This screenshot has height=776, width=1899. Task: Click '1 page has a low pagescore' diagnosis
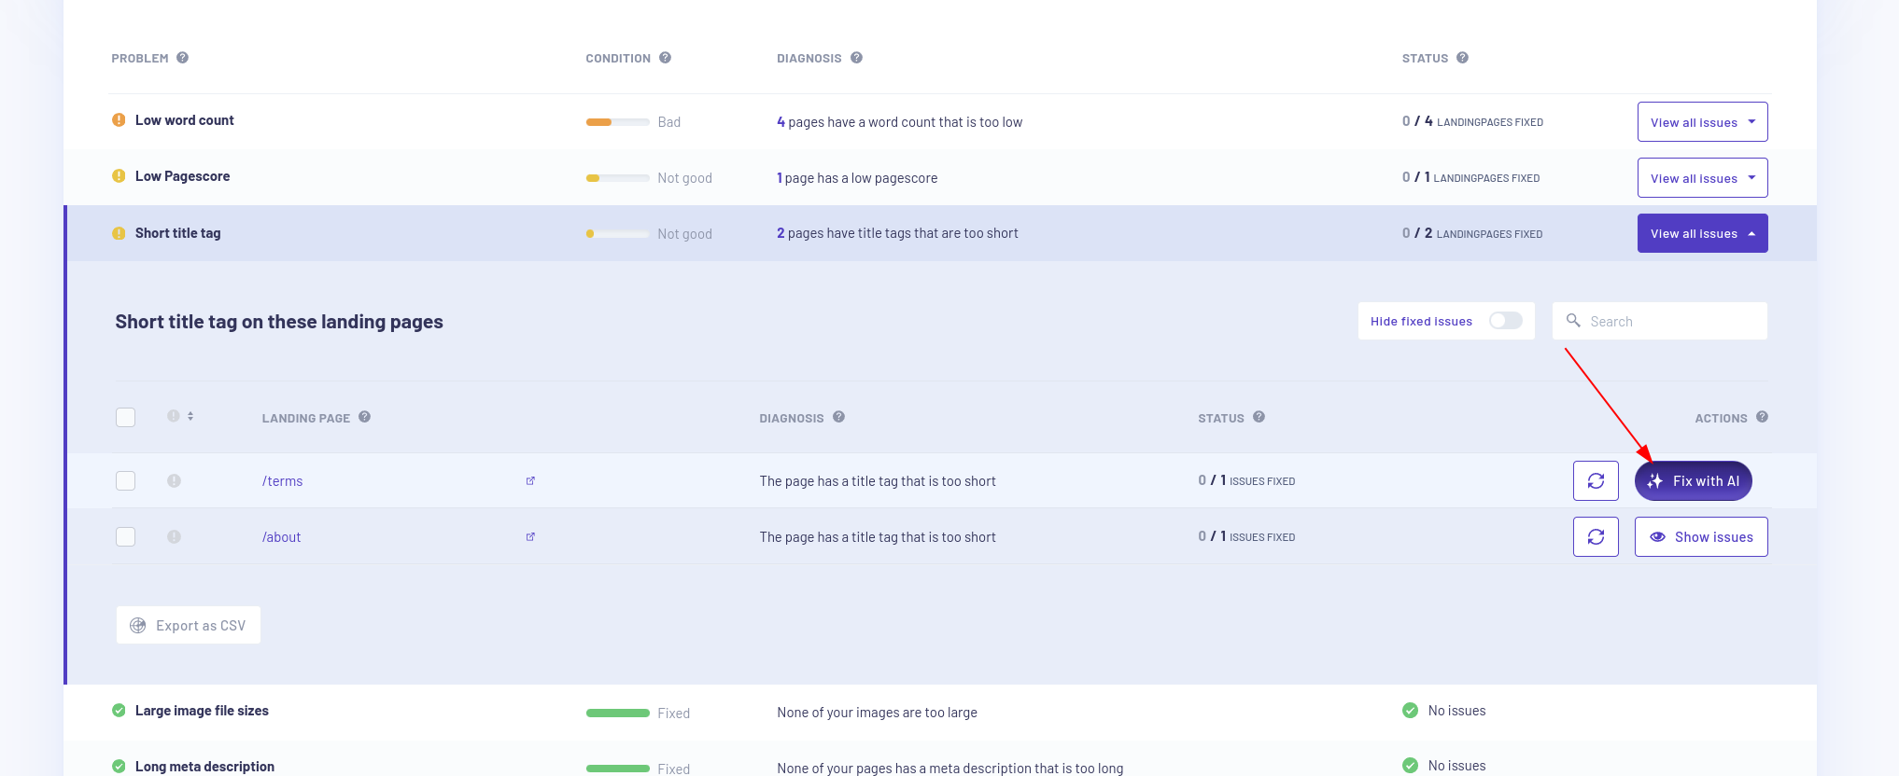click(857, 178)
